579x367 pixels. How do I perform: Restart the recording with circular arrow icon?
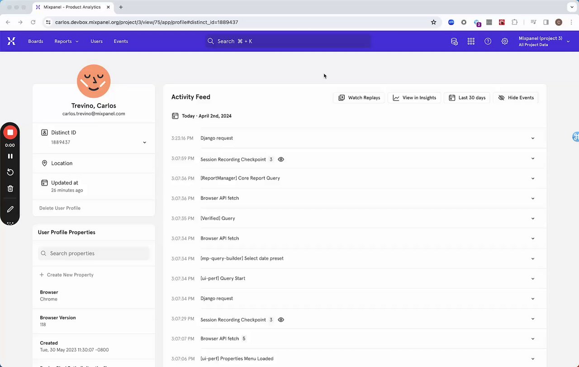pos(10,172)
